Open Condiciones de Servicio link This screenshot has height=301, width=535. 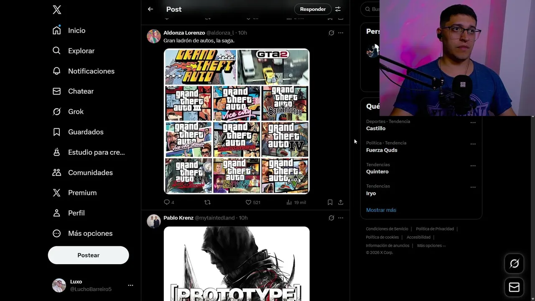[387, 229]
